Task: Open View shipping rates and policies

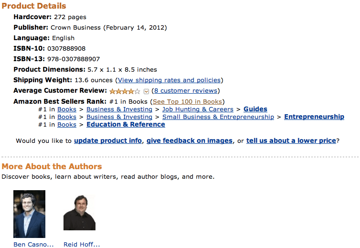Action: (169, 80)
